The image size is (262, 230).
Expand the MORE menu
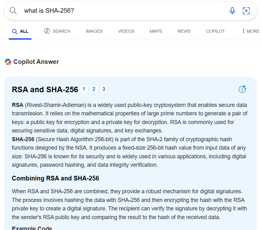point(251,31)
